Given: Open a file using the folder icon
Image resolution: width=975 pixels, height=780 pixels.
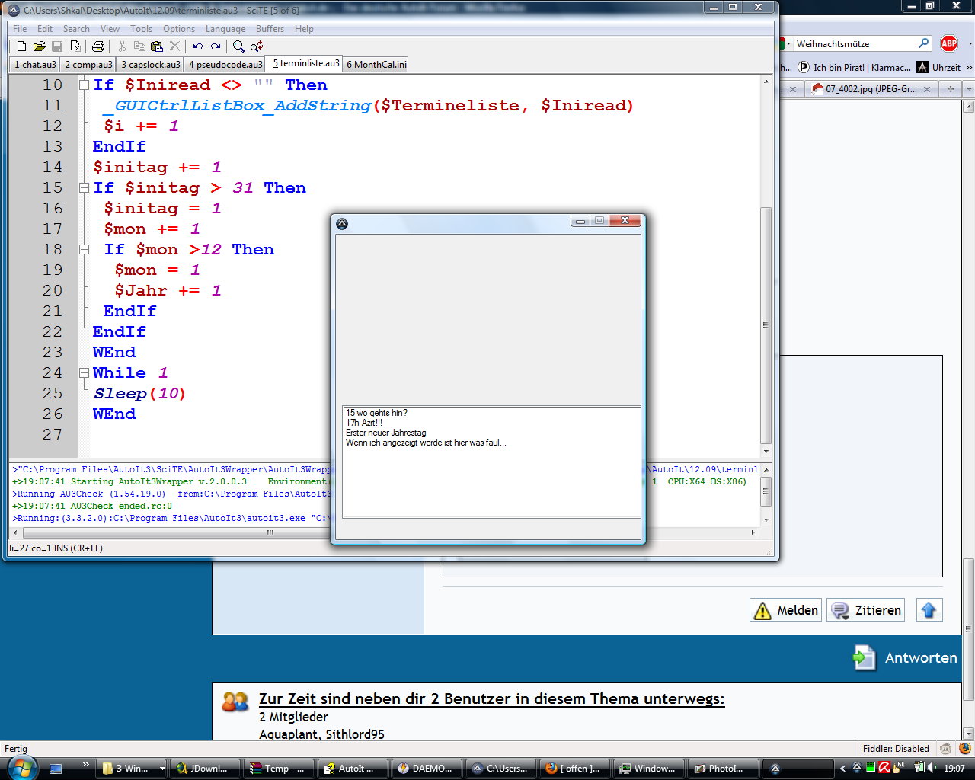Looking at the screenshot, I should click(39, 46).
